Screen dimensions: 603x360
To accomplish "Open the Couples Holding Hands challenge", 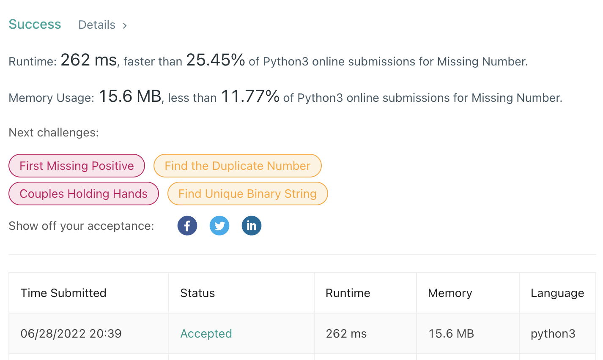I will coord(83,194).
